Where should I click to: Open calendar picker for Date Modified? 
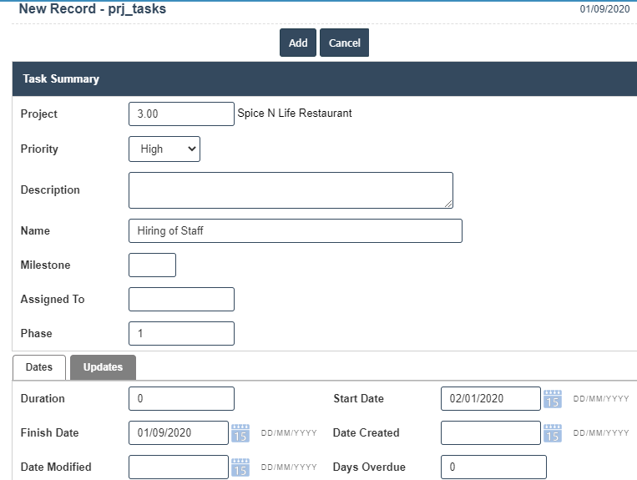[x=240, y=467]
